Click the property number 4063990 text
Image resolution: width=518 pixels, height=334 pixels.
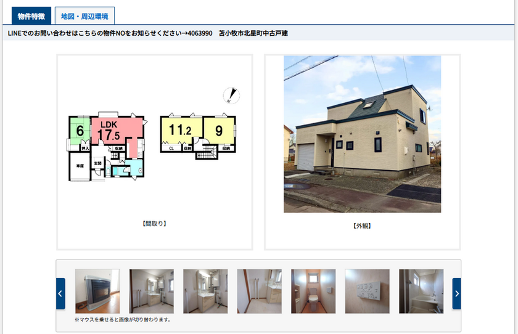[x=199, y=33]
